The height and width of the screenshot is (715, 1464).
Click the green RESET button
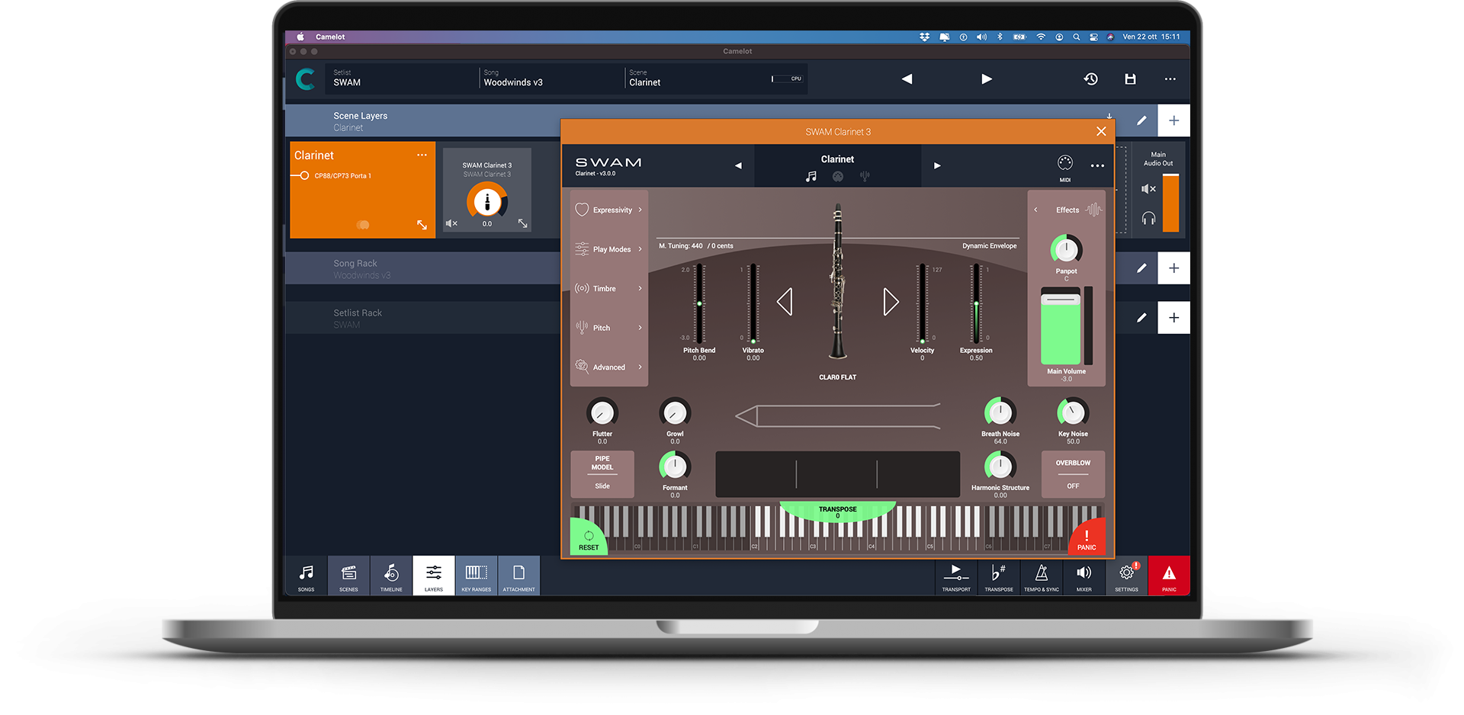click(x=589, y=538)
